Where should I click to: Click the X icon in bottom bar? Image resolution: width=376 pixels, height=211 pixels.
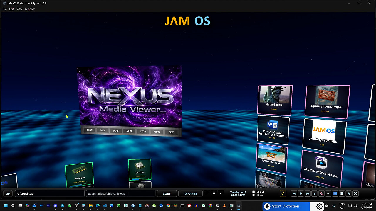355,194
